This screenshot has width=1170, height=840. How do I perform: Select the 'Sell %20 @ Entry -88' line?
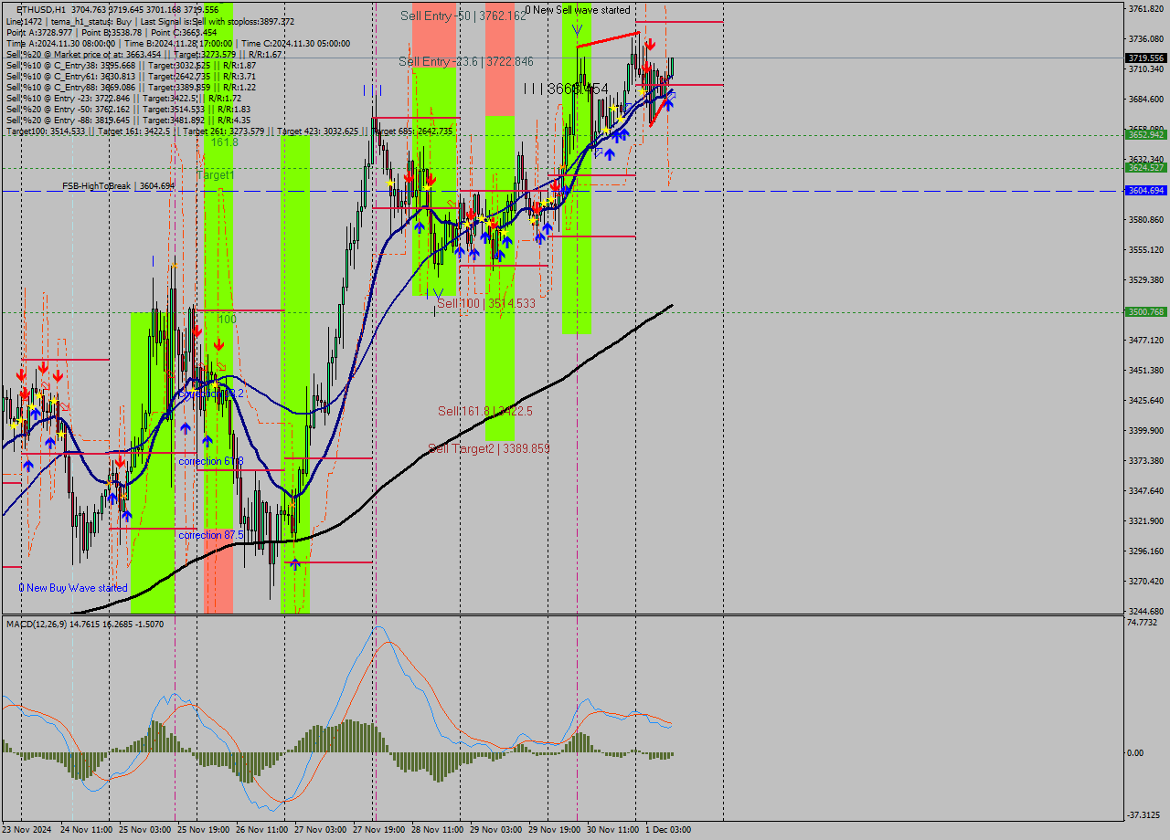(128, 120)
